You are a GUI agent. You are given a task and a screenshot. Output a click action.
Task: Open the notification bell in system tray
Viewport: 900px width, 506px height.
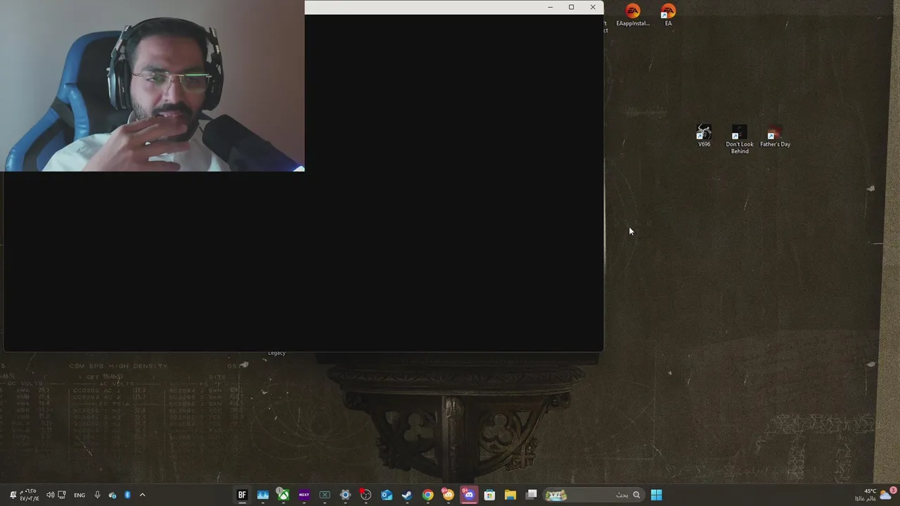(13, 495)
